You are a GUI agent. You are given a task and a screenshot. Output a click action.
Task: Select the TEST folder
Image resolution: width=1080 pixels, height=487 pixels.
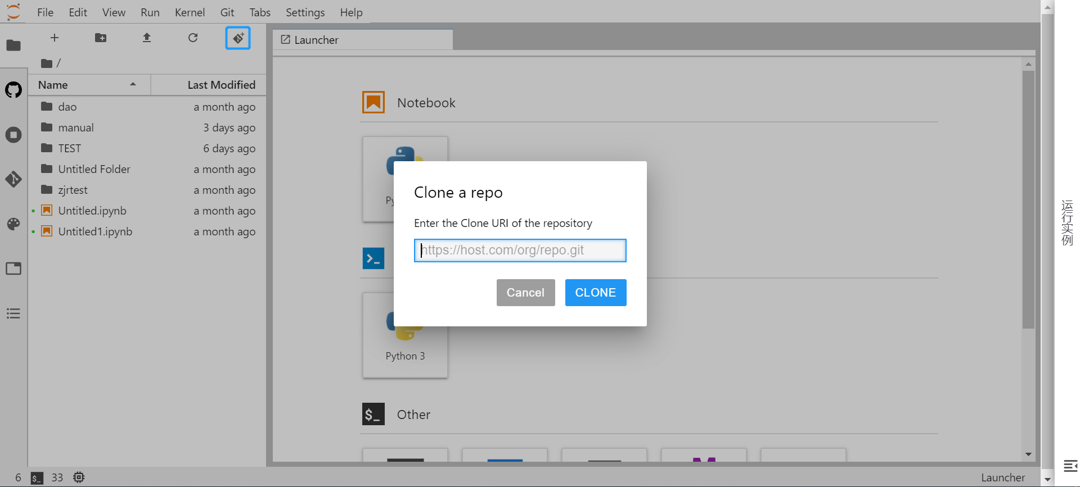coord(147,148)
